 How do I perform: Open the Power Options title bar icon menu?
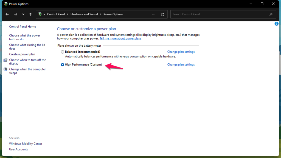(6, 4)
